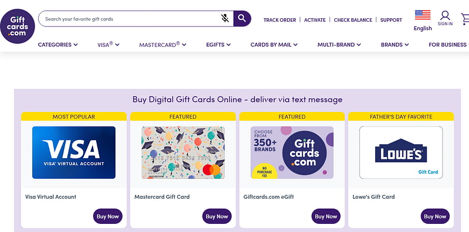The width and height of the screenshot is (469, 232).
Task: Select the Mastercard graduation gift card image
Action: click(183, 152)
